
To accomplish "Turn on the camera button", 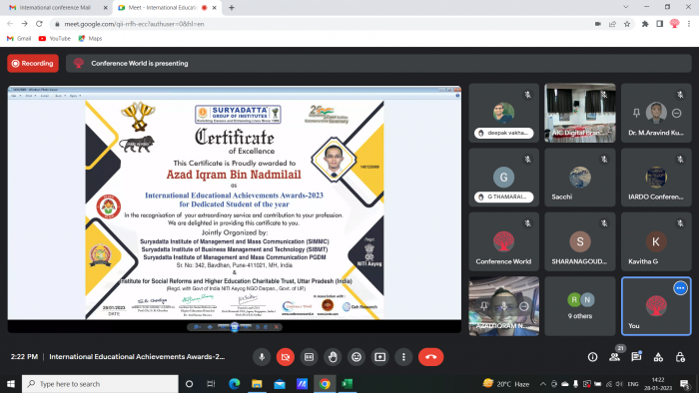I will (286, 357).
